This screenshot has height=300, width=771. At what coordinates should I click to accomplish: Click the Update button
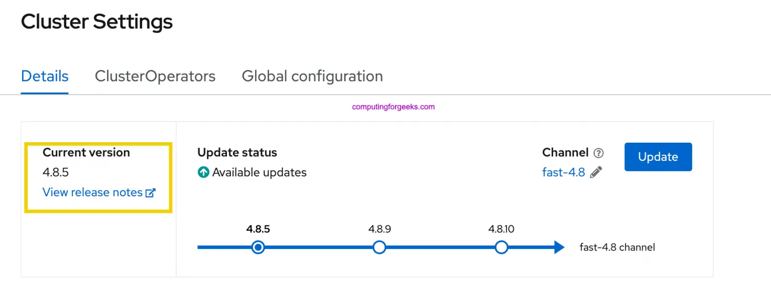[658, 157]
